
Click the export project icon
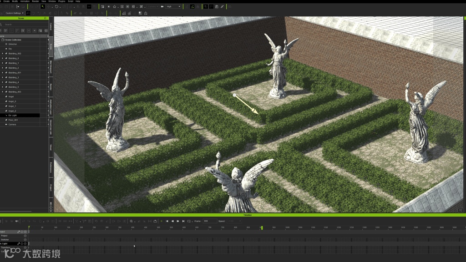(x=18, y=6)
